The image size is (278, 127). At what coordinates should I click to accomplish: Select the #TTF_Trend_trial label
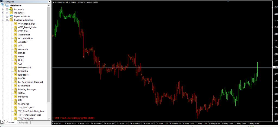tap(27, 24)
